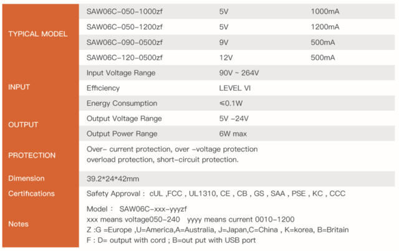Select the Energy Consumption label
The width and height of the screenshot is (399, 251).
pyautogui.click(x=122, y=103)
